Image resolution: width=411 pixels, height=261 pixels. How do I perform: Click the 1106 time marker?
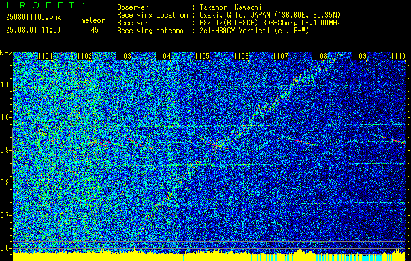point(241,56)
